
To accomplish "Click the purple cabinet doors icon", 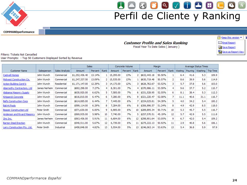I will [x=209, y=5].
